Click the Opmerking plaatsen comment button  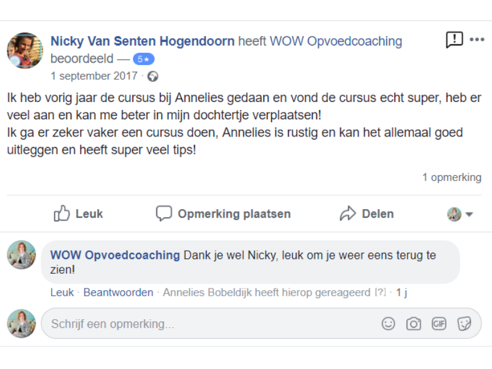[x=223, y=214]
